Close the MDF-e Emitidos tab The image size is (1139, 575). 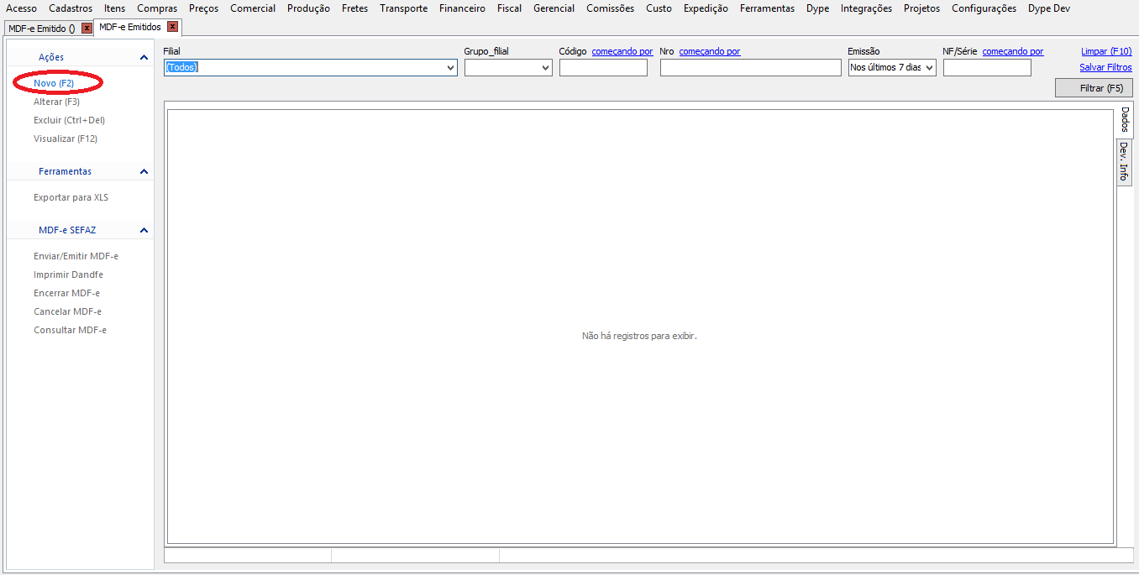click(172, 27)
